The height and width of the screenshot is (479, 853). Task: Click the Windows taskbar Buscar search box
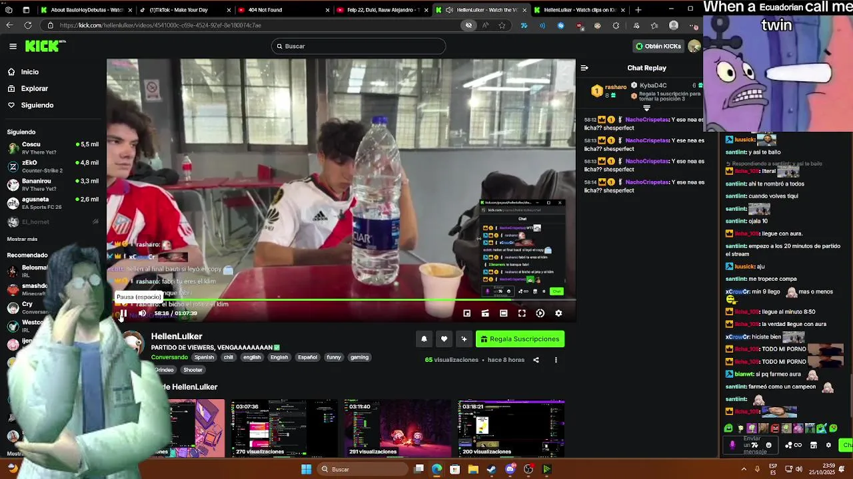pyautogui.click(x=362, y=469)
